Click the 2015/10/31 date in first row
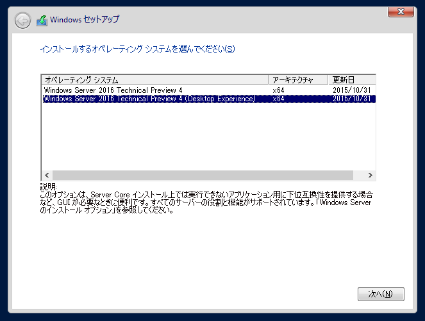The width and height of the screenshot is (425, 321). pyautogui.click(x=351, y=90)
